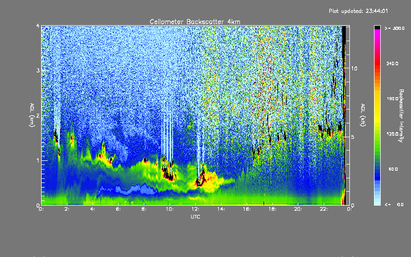Click the "12:" UTC hour tick
Image resolution: width=411 pixels, height=257 pixels.
tap(195, 209)
